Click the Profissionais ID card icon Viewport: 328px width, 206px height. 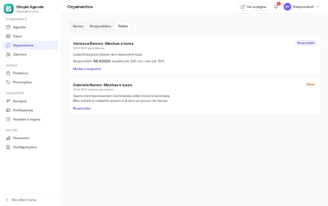coord(8,110)
